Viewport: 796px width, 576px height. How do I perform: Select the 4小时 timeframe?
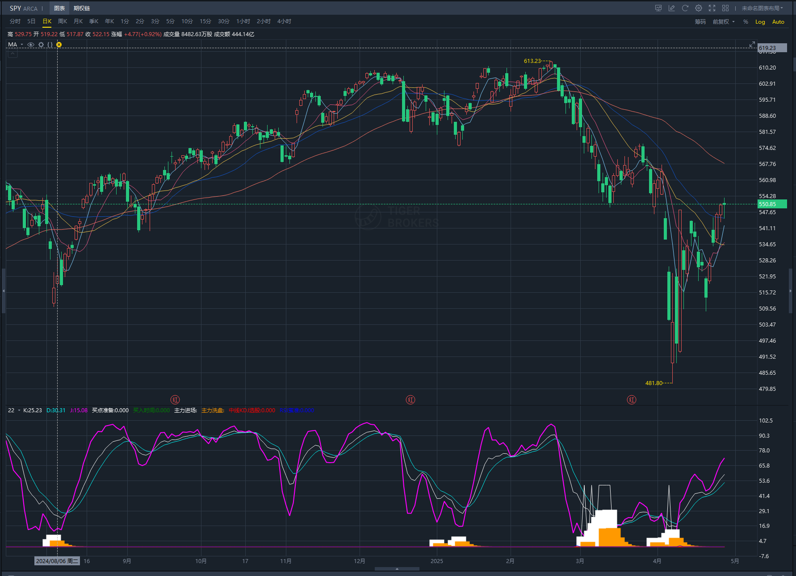284,21
